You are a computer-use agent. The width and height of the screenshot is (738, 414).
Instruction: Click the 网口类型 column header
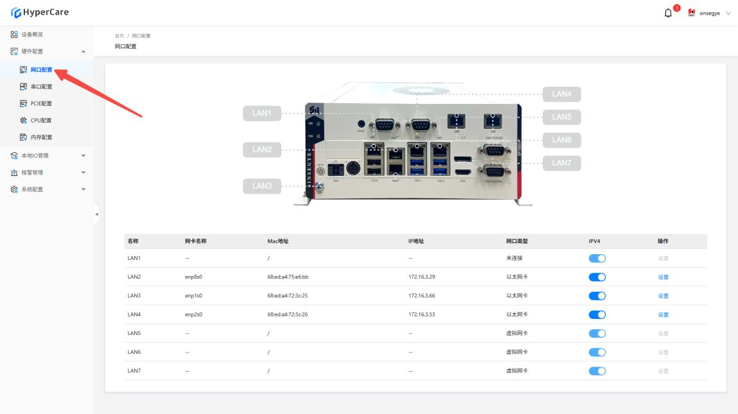coord(517,241)
